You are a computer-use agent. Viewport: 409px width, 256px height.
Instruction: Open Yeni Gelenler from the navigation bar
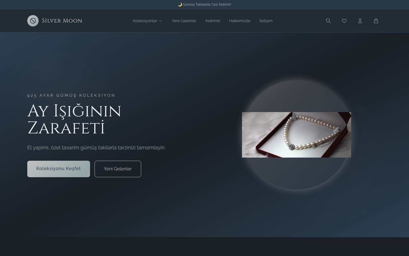[184, 21]
